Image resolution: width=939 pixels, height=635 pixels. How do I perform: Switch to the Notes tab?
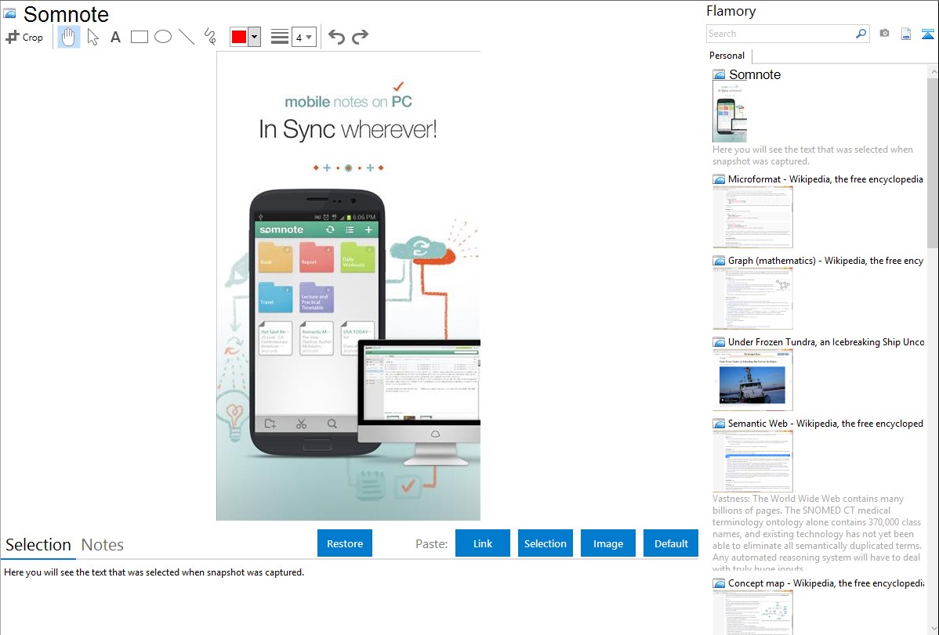[103, 545]
